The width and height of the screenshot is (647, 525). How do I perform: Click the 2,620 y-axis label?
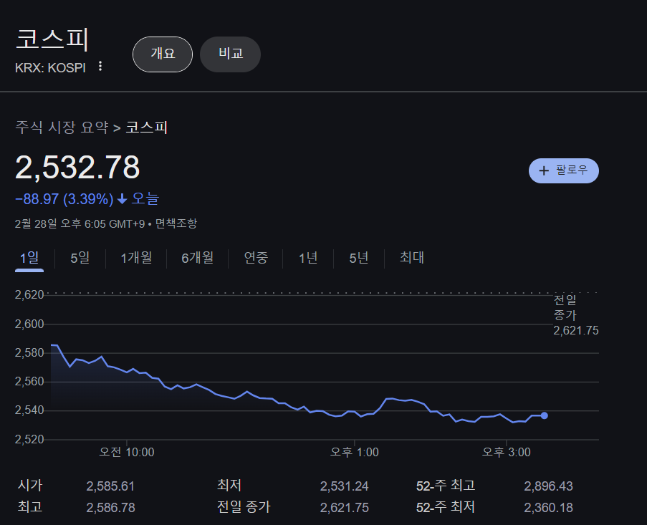[x=29, y=294]
